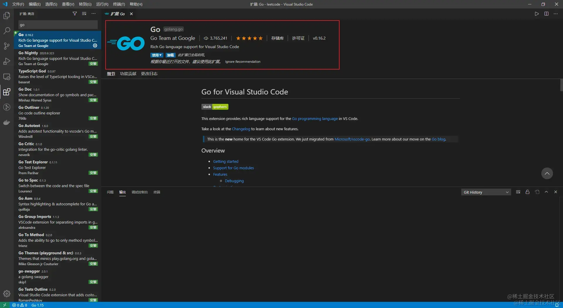Screen dimensions: 563x308
Task: Open the 许可证 license link
Action: click(298, 38)
